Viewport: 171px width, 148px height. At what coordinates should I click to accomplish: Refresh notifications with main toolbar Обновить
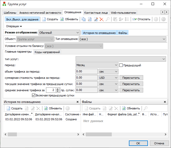69,19
